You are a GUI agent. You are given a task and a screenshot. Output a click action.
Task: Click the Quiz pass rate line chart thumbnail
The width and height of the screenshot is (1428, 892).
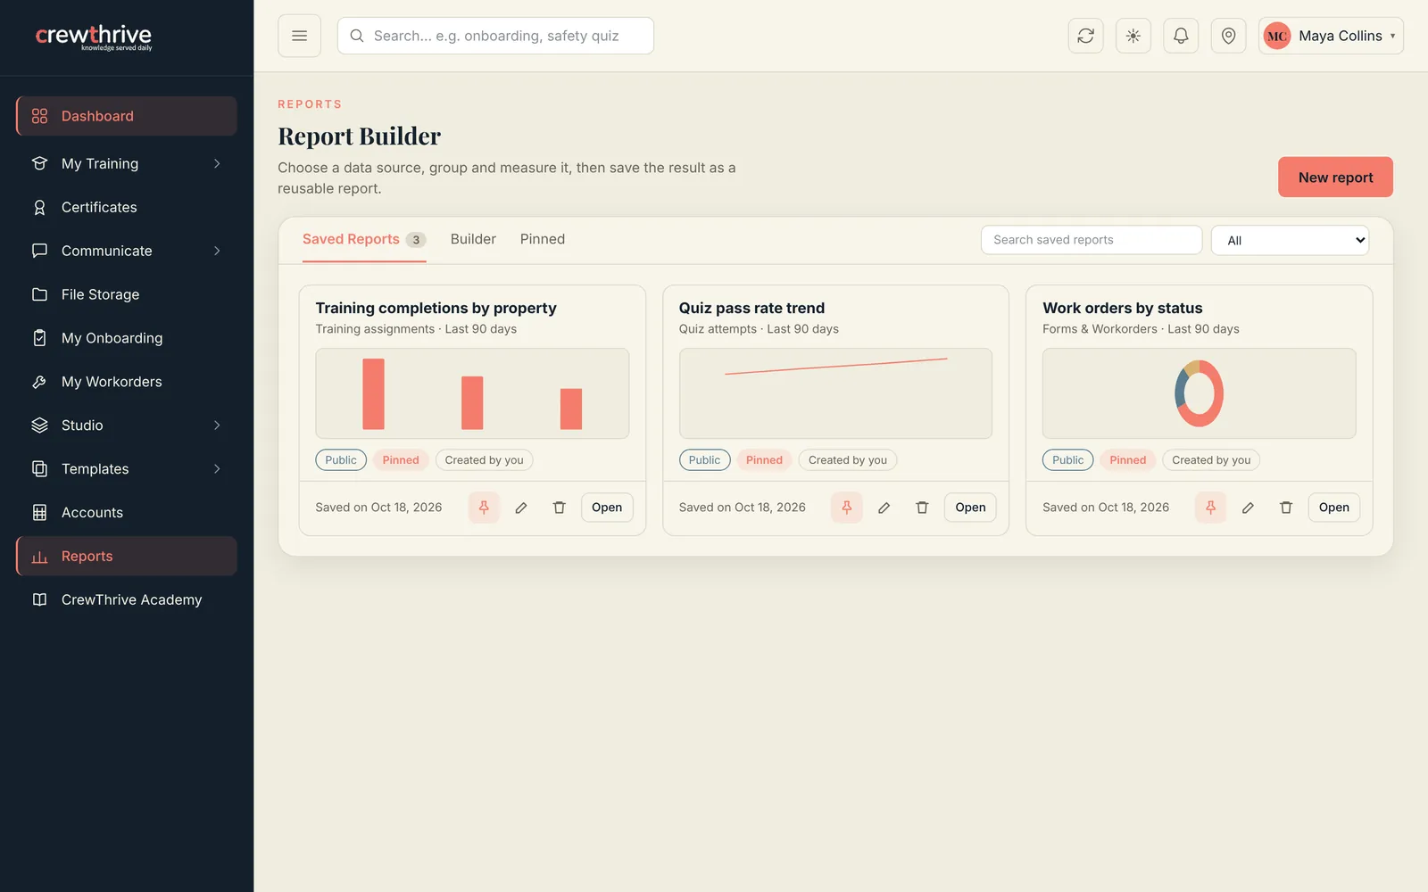tap(835, 393)
